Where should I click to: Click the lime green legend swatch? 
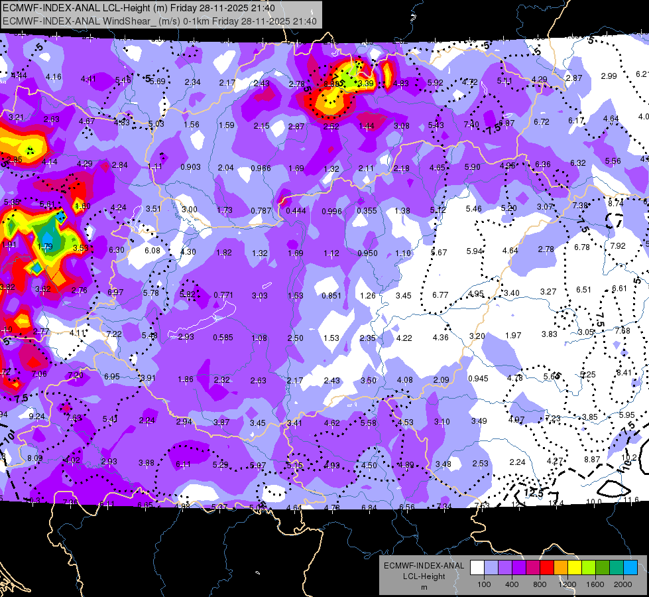click(589, 568)
